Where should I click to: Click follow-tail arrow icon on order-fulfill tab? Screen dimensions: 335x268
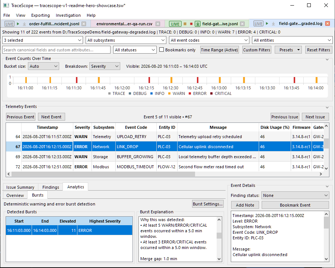pos(24,24)
